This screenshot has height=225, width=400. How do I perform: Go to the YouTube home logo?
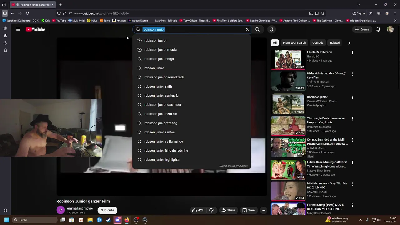35,29
